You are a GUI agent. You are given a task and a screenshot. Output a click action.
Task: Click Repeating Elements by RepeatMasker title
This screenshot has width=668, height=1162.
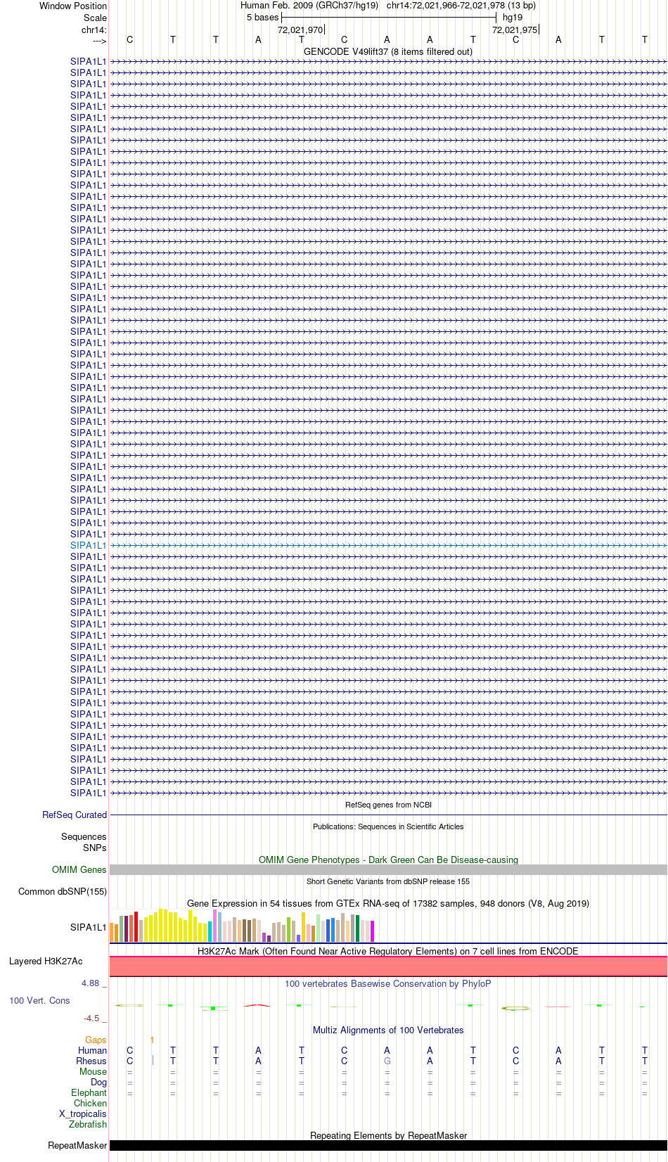388,1135
